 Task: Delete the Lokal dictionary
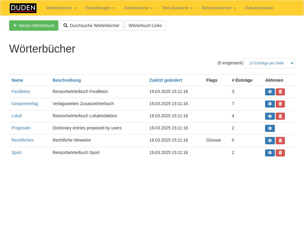click(x=280, y=116)
